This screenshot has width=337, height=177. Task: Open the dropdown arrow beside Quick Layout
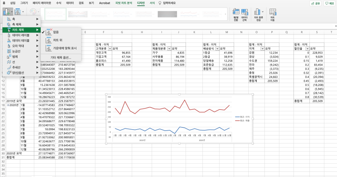click(x=23, y=12)
